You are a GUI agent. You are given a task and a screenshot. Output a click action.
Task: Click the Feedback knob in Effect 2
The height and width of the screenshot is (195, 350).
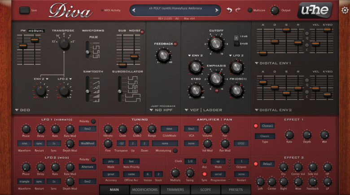[313, 182]
